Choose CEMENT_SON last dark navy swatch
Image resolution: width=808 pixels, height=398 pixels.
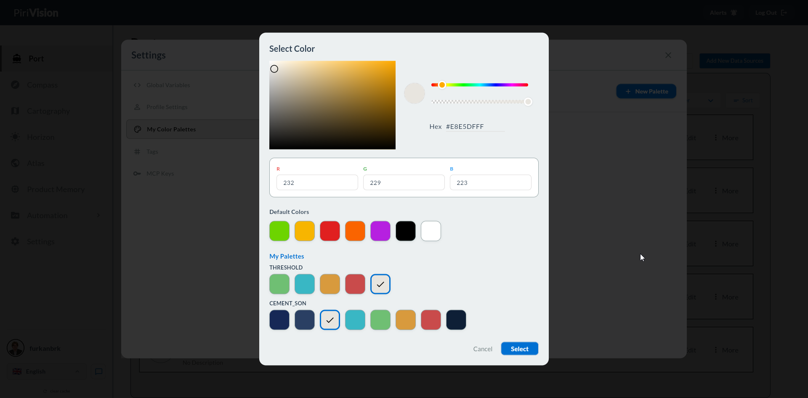pos(456,320)
